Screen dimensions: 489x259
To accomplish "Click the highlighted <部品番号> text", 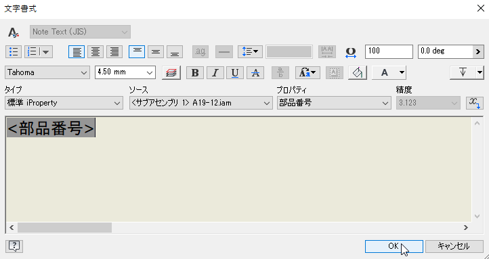I will 51,128.
